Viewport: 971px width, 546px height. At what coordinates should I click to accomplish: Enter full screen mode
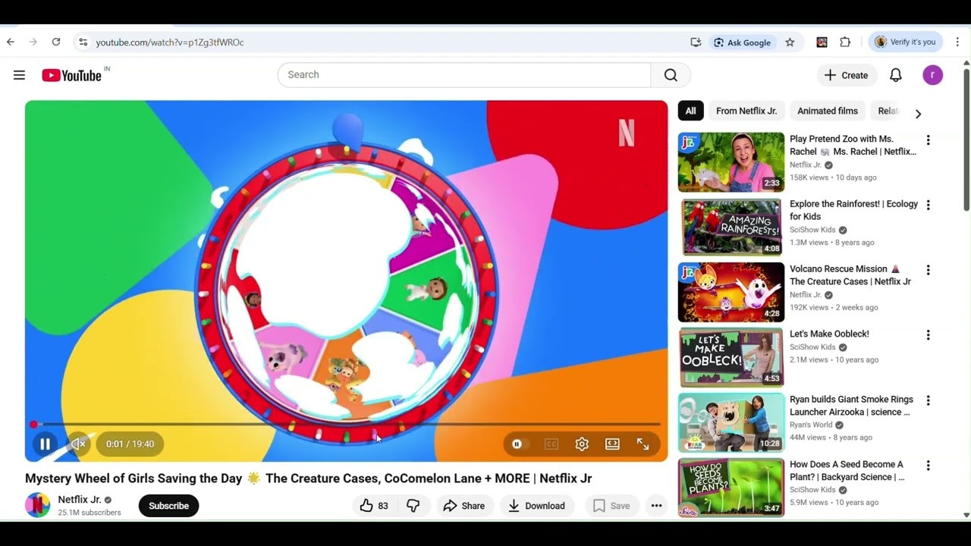643,444
